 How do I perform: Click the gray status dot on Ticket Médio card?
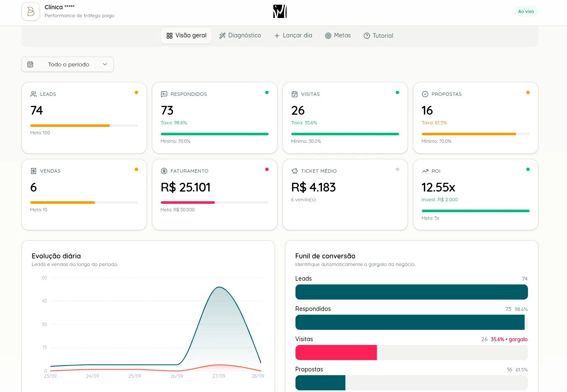coord(397,169)
